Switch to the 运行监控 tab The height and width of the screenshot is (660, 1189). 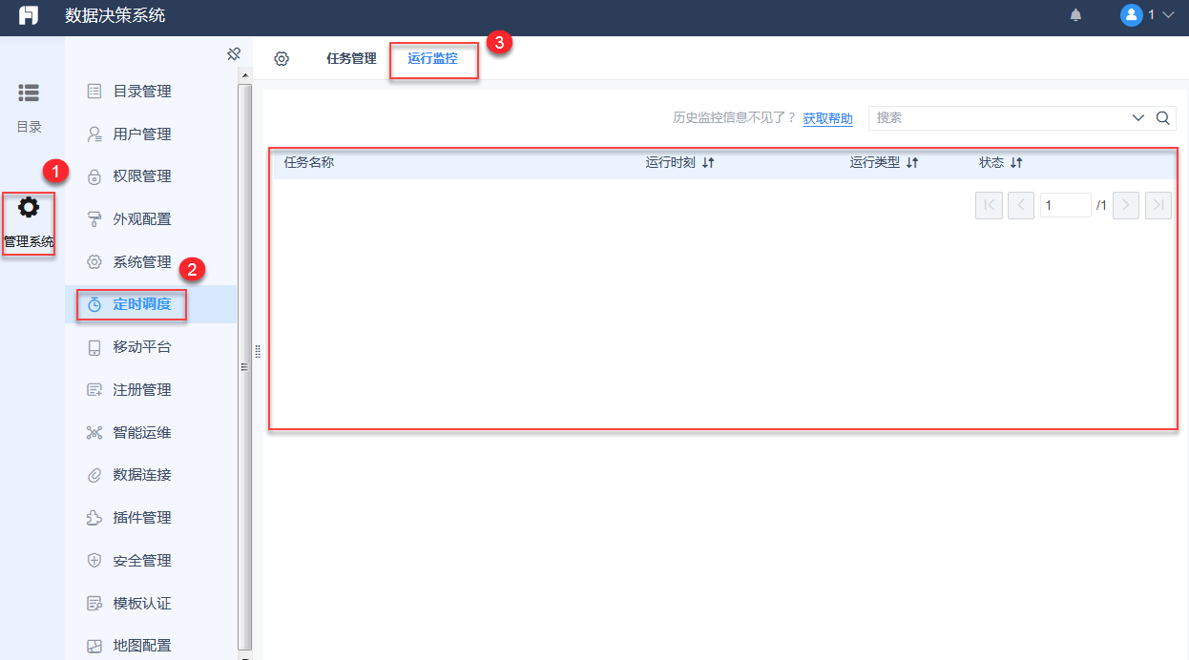(x=432, y=58)
